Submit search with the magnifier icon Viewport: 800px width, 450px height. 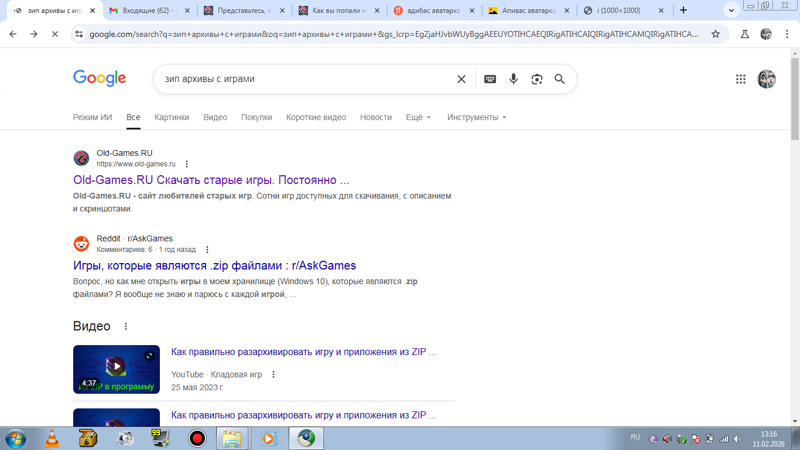[560, 79]
